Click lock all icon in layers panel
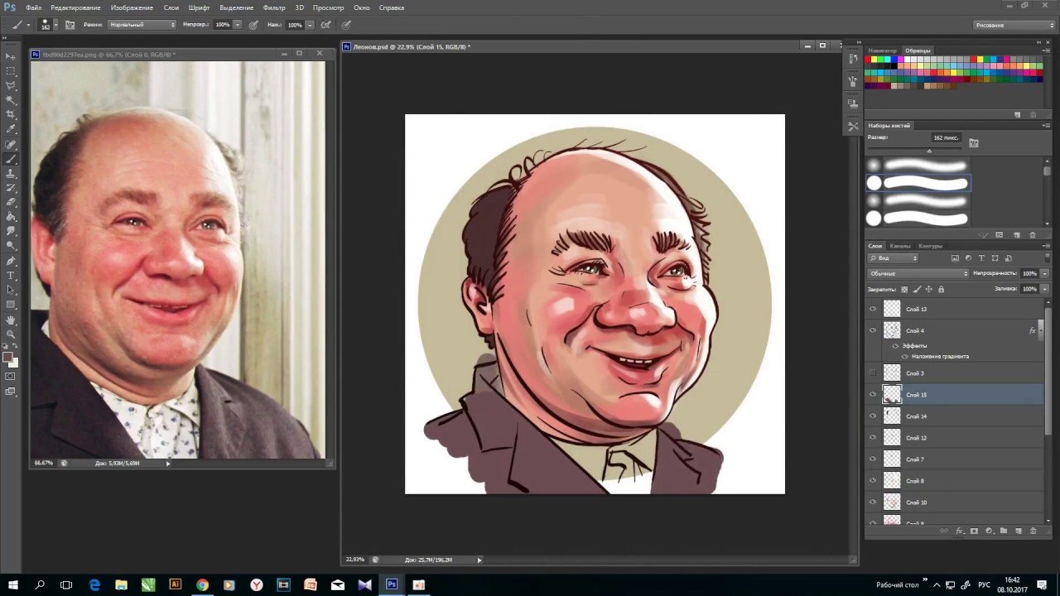This screenshot has width=1060, height=596. click(x=941, y=289)
